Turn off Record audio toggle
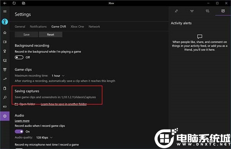Screen dimensions: 231x149 (x=19, y=131)
